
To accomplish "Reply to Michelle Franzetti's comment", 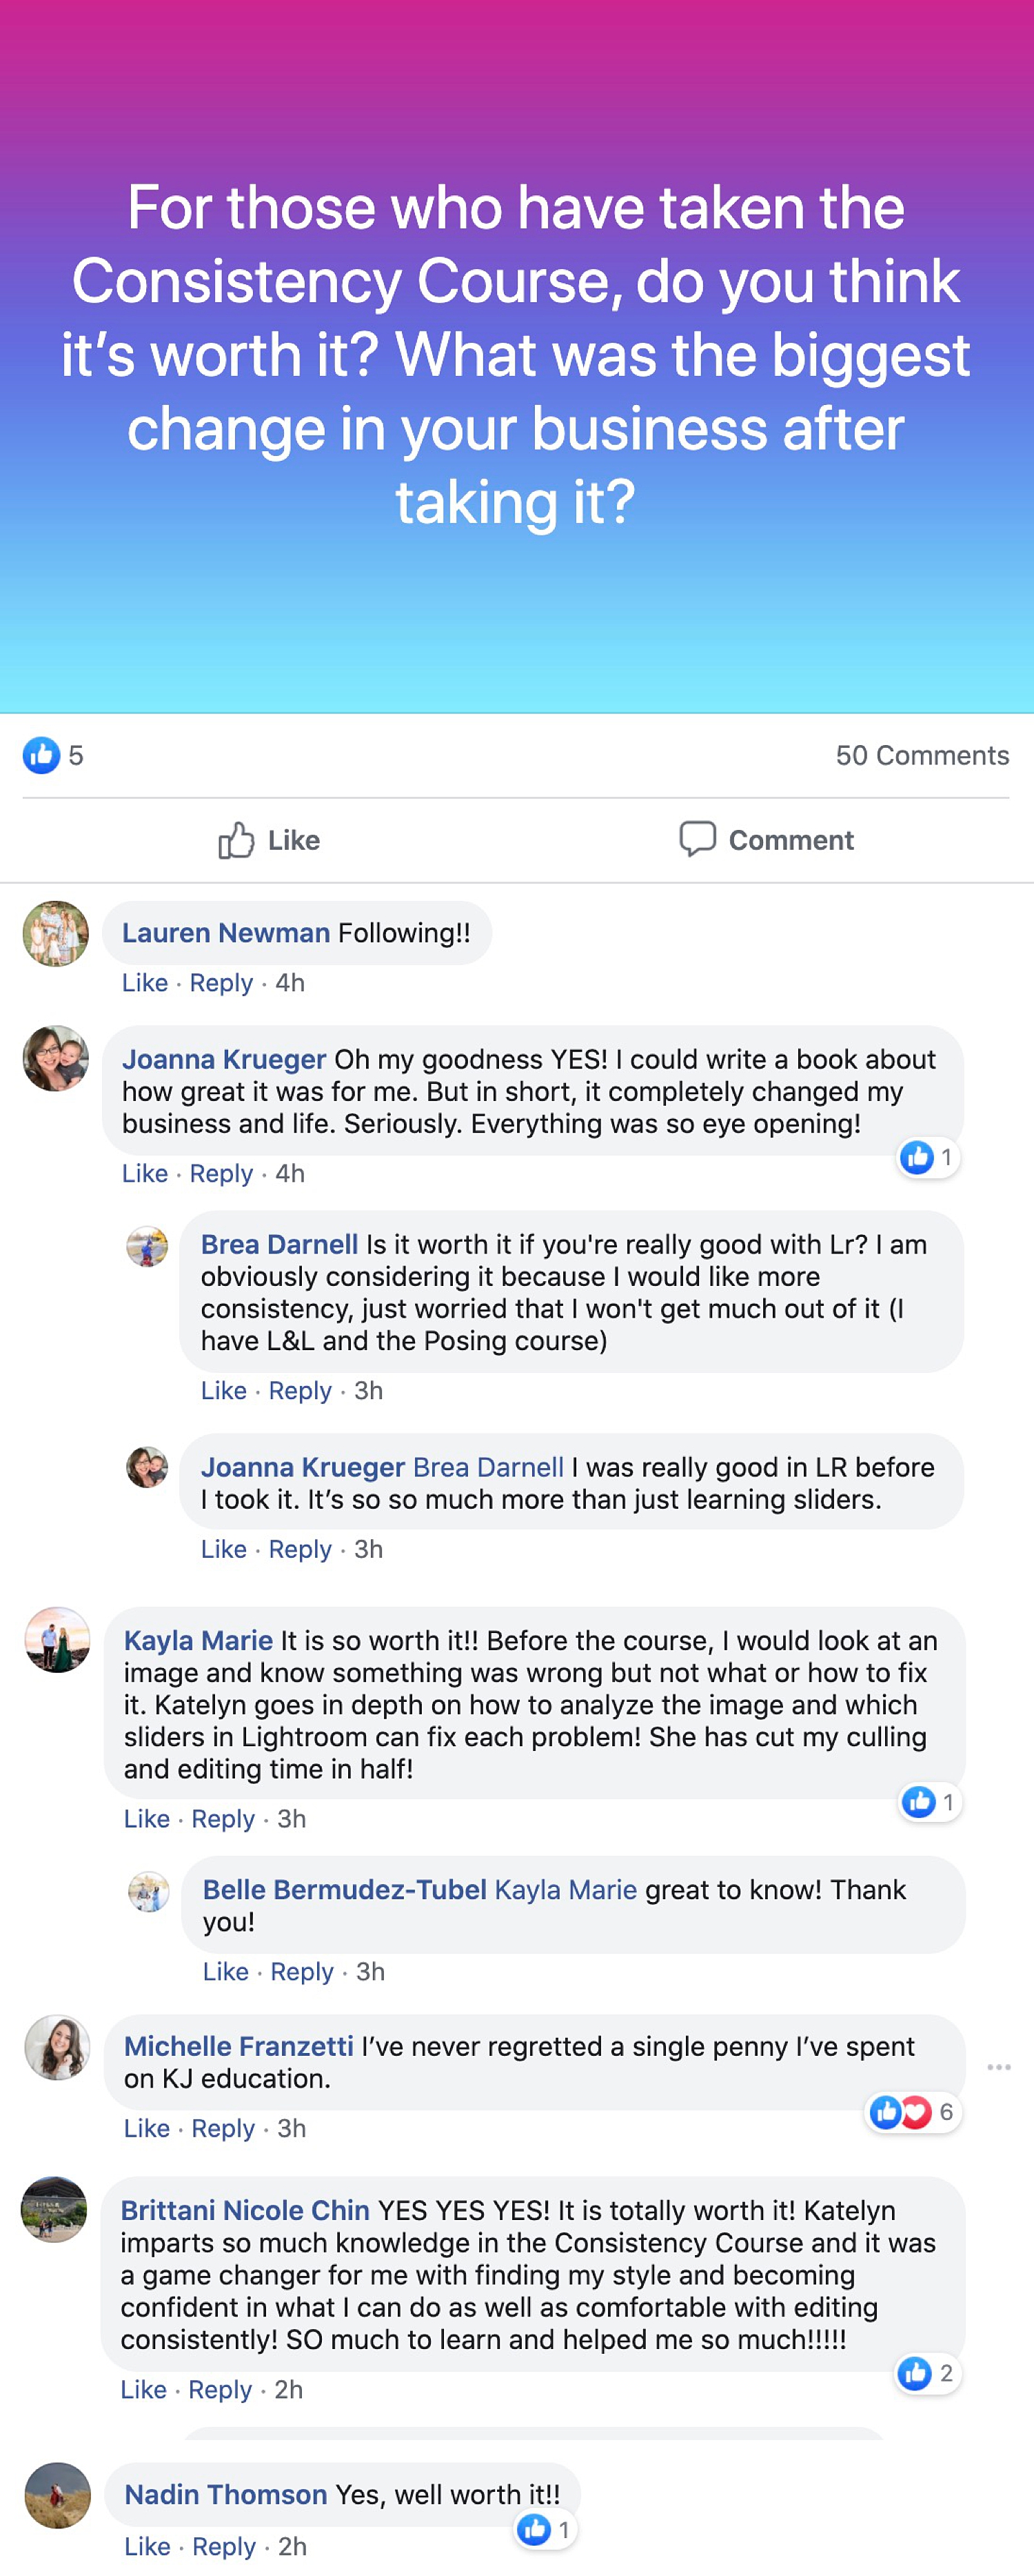I will (x=223, y=2128).
